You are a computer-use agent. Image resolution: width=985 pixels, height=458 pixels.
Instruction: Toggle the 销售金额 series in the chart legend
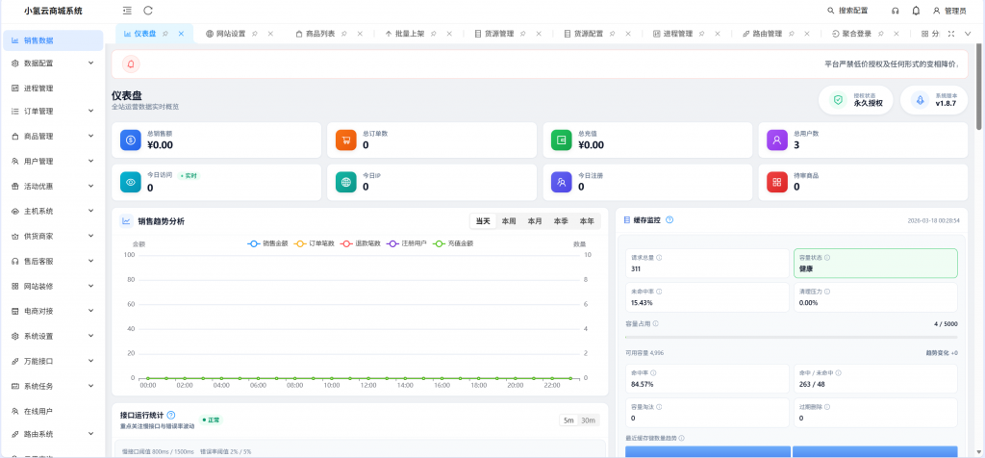(268, 243)
